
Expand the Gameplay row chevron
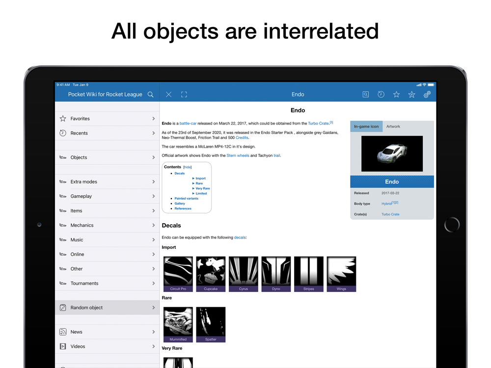(153, 196)
